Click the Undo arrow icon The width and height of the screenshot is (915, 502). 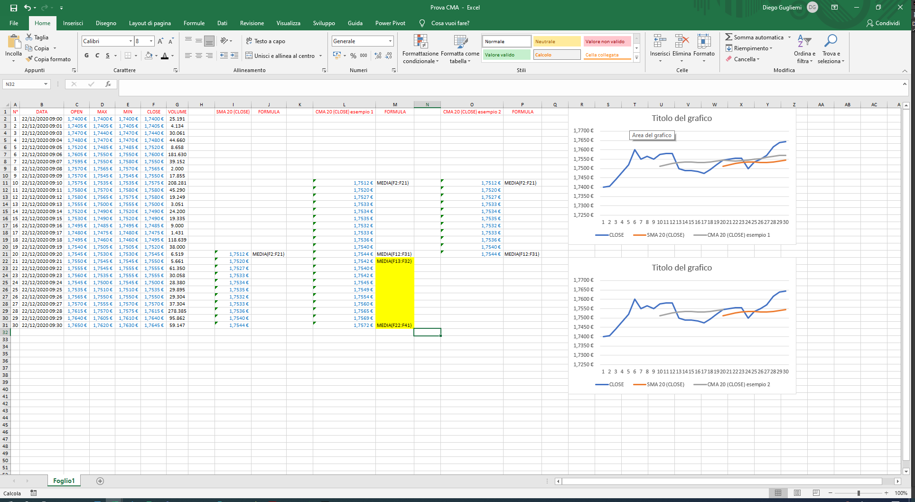(x=28, y=8)
